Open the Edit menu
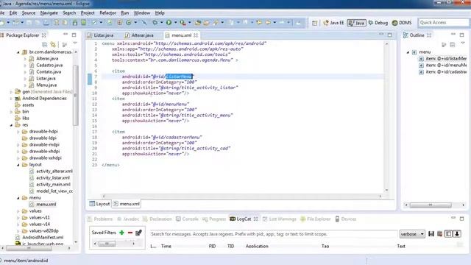Image resolution: width=471 pixels, height=265 pixels. [x=13, y=13]
